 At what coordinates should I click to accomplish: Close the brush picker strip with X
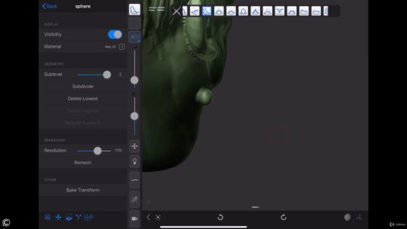click(x=177, y=11)
